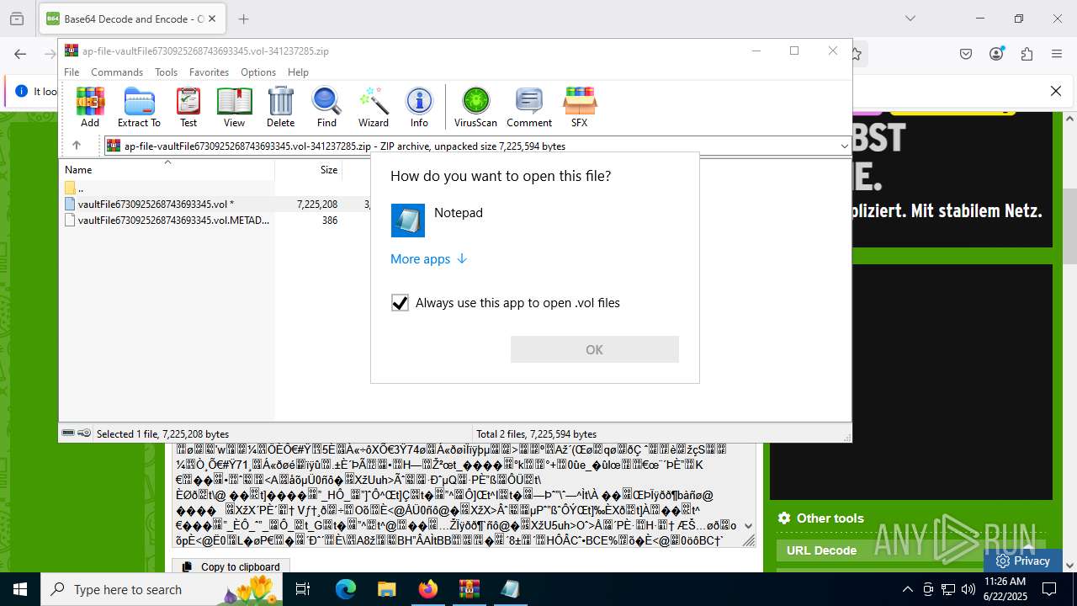Screen dimensions: 1077x606
Task: Click the Windows Start button
Action: pyautogui.click(x=20, y=589)
